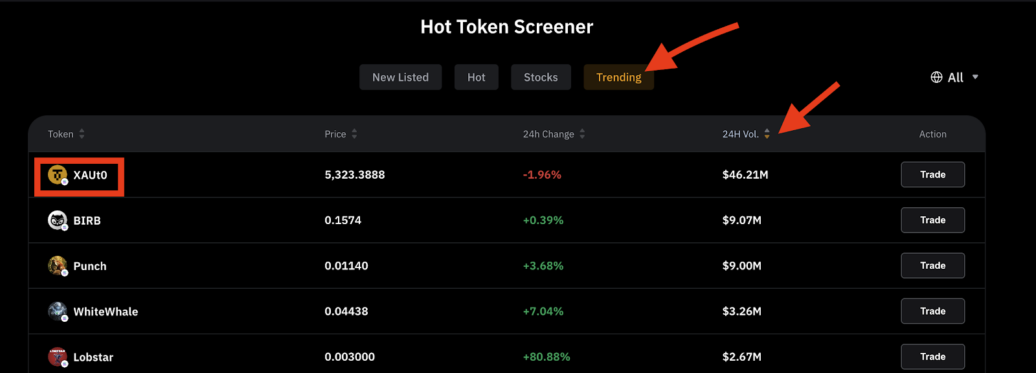
Task: Switch to the Hot tab
Action: coord(476,77)
